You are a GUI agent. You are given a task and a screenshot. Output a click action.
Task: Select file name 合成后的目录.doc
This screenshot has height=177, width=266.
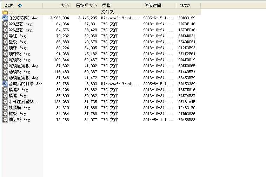26,84
